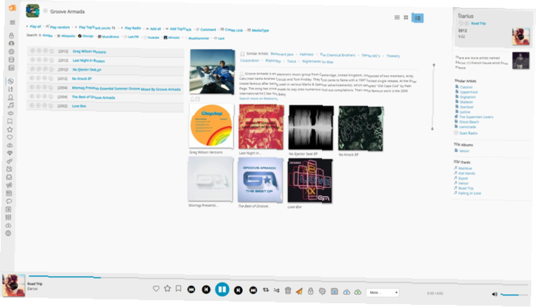Jump to the last track with skip-forward button
The image size is (536, 308).
pyautogui.click(x=253, y=290)
